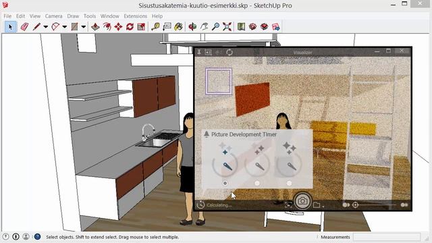The width and height of the screenshot is (432, 243).
Task: Select the Move tool
Action: pyautogui.click(x=119, y=27)
